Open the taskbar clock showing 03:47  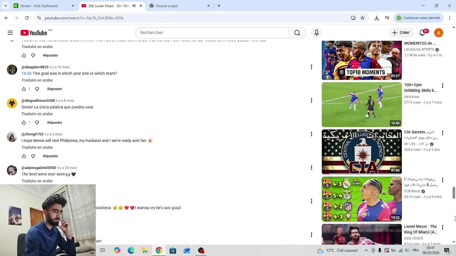(x=431, y=250)
